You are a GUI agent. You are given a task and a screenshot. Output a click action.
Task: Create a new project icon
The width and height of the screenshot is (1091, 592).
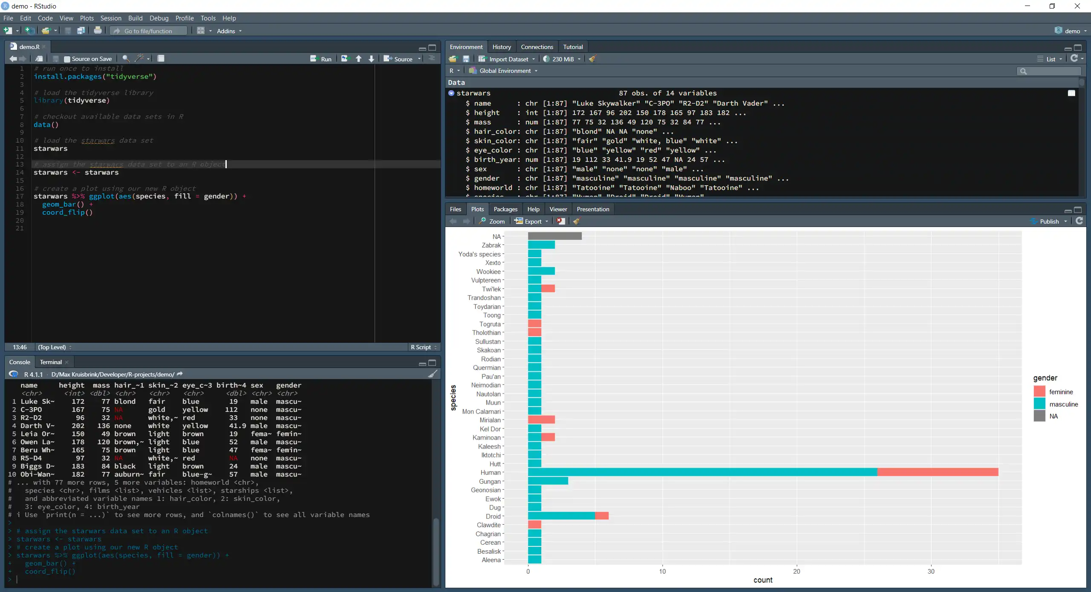click(30, 31)
